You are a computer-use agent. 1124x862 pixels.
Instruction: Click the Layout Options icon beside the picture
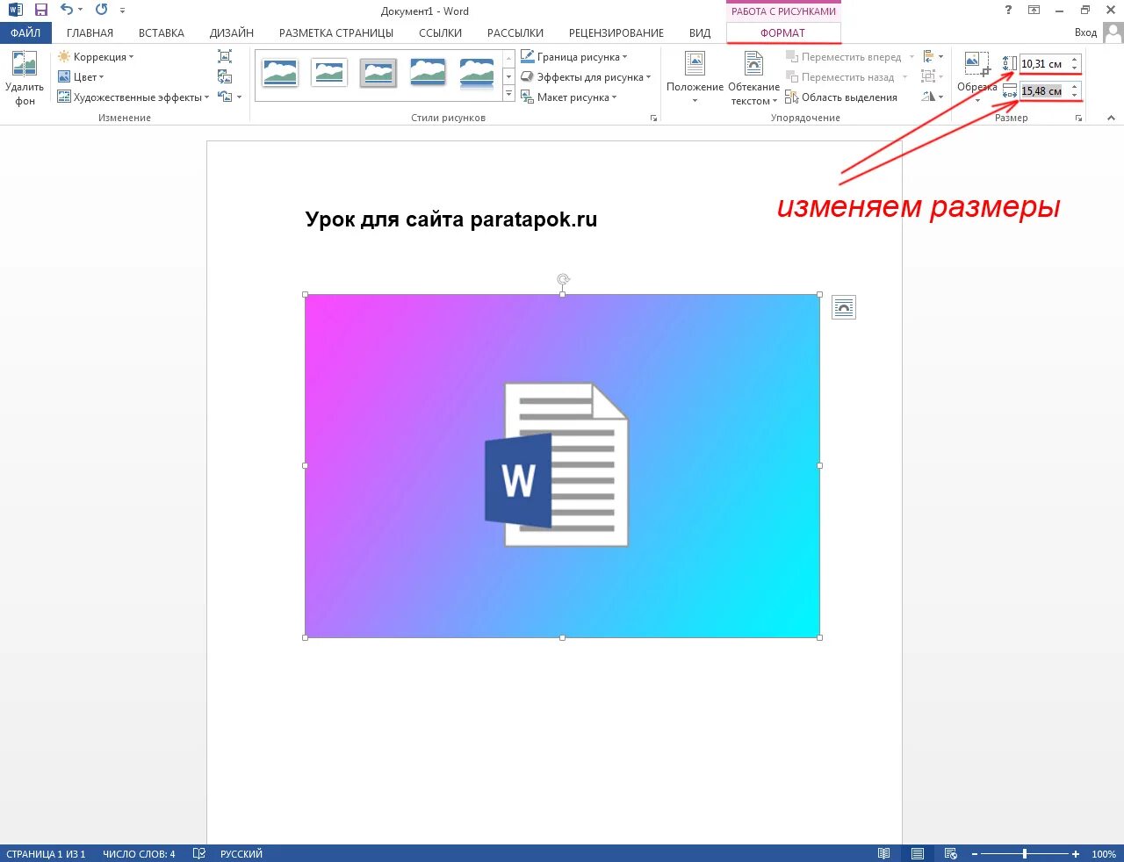[x=843, y=307]
